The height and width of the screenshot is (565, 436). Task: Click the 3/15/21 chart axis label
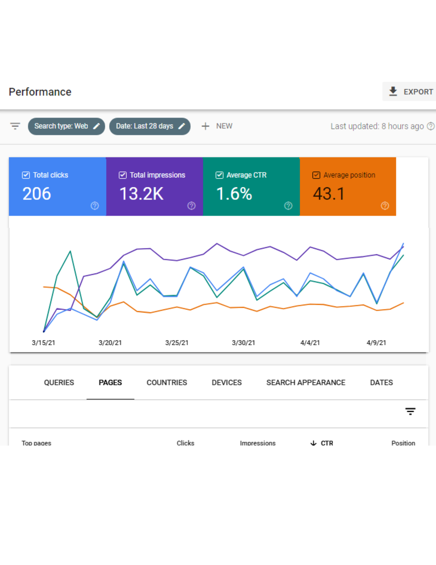tap(43, 343)
